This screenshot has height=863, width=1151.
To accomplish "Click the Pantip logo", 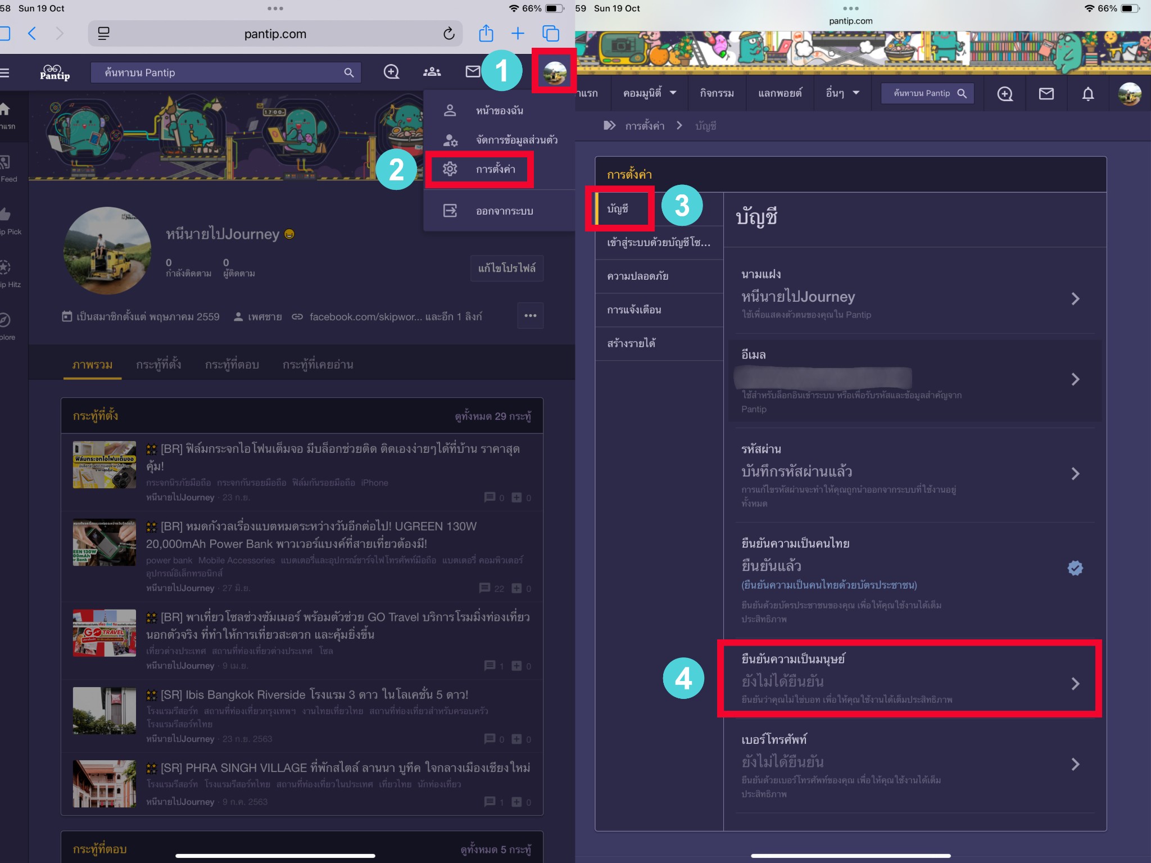I will tap(55, 72).
